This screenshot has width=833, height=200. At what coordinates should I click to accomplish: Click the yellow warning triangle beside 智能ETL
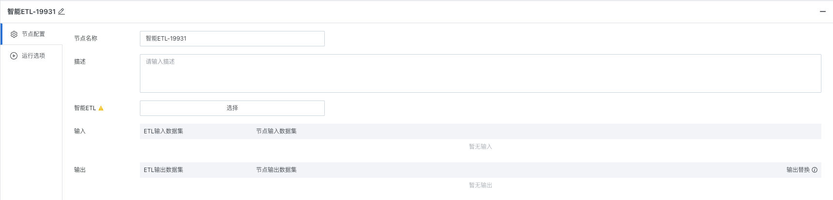[101, 108]
